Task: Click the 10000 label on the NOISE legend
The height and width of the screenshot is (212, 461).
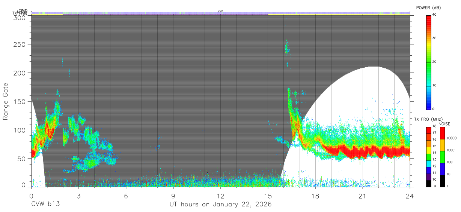Action: 452,138
